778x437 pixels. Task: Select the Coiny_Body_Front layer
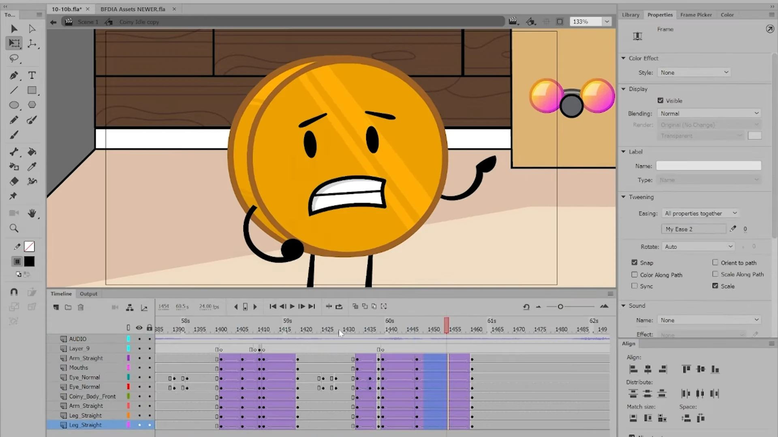point(92,396)
